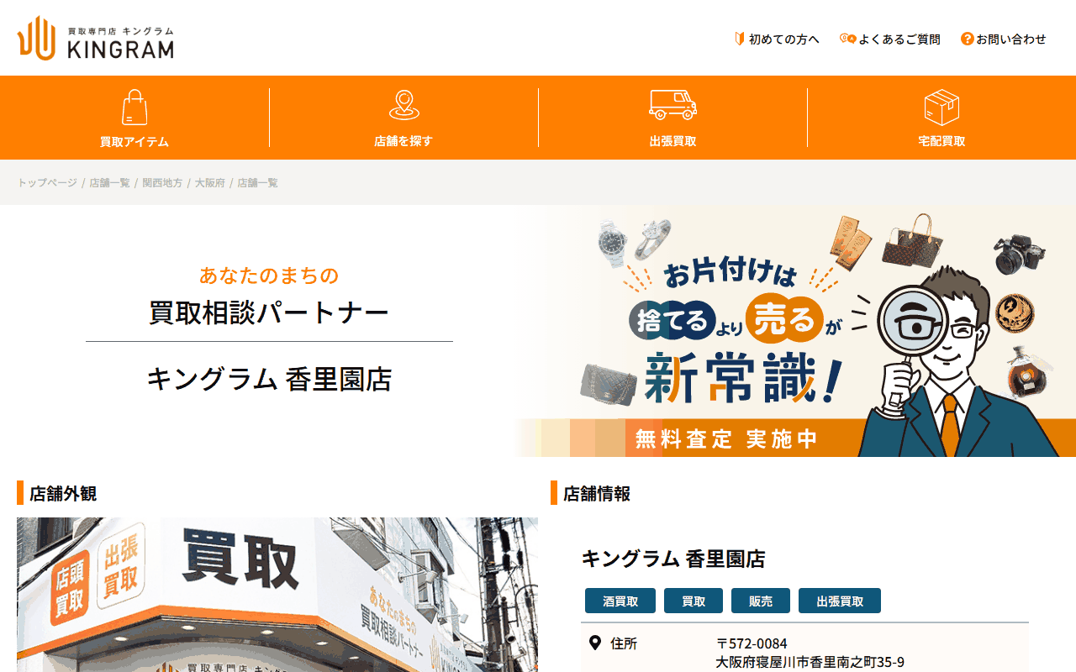Click the 店舗情報 section heading
This screenshot has height=672, width=1076.
(596, 493)
